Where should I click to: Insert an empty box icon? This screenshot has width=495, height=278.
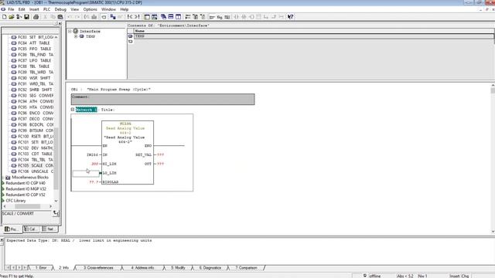pos(258,17)
